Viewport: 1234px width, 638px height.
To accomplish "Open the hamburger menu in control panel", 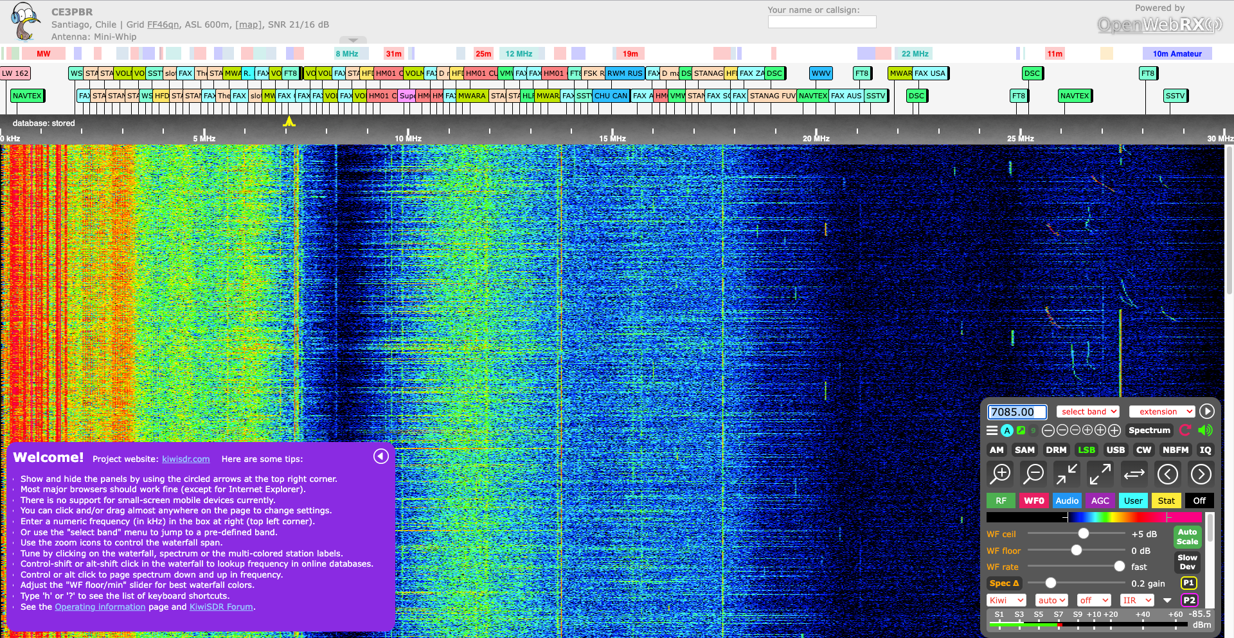I will point(992,430).
